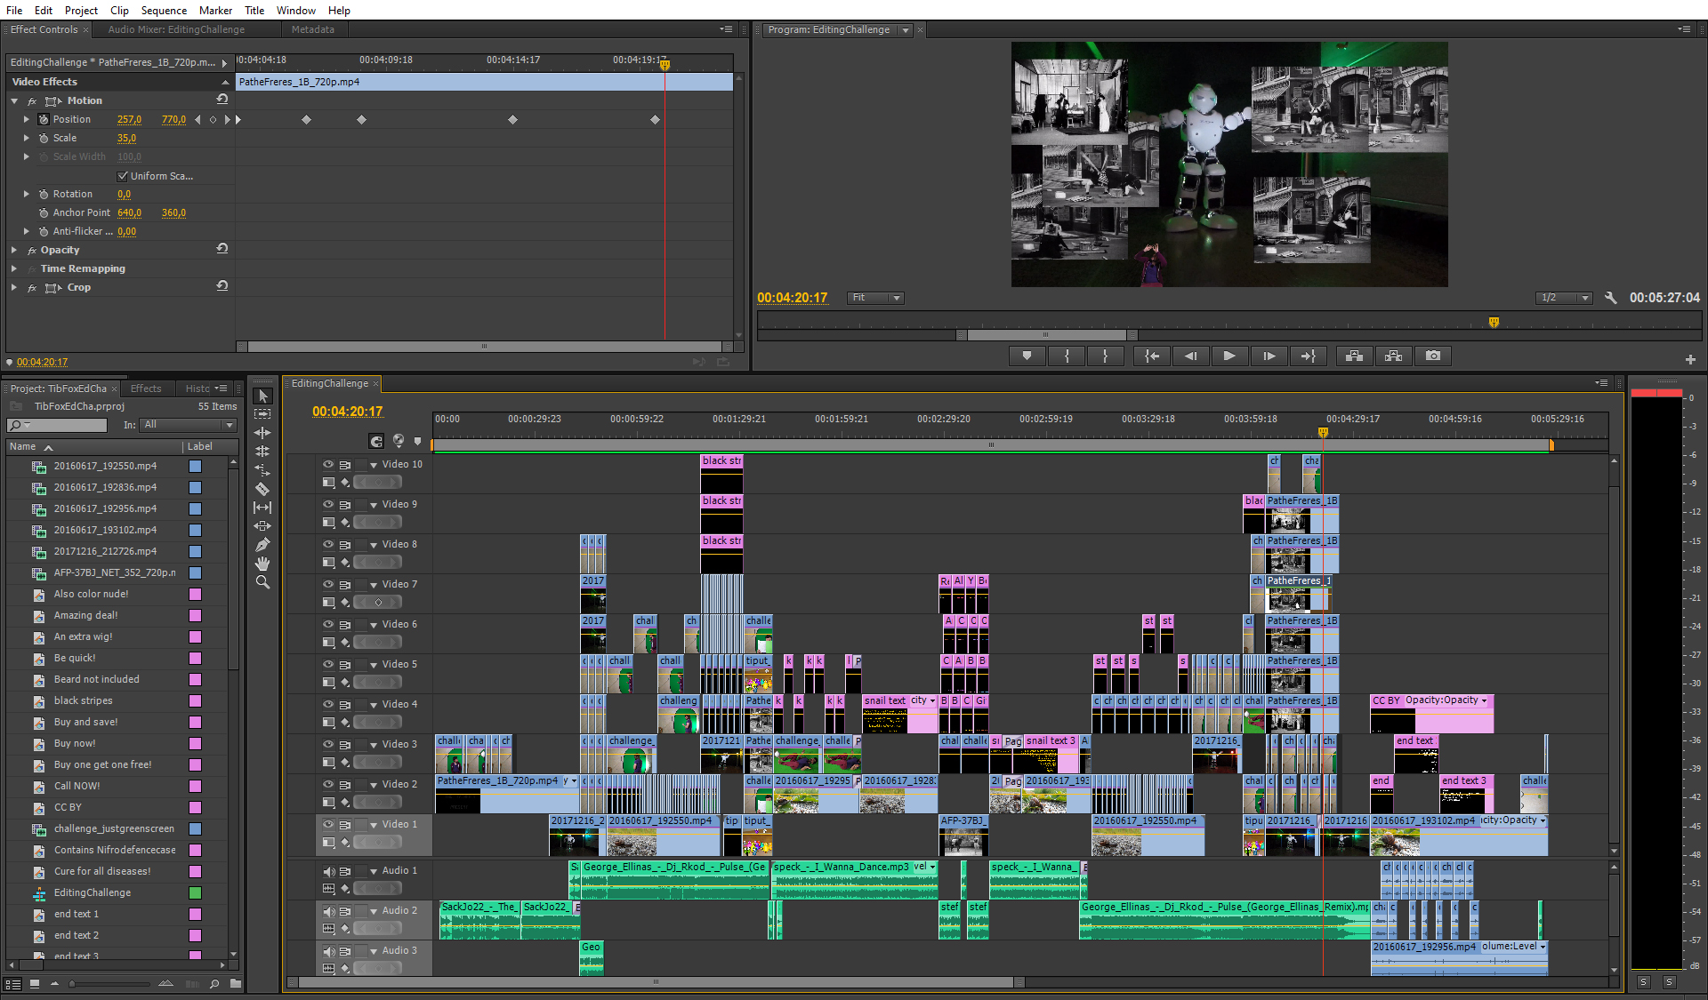The width and height of the screenshot is (1708, 1000).
Task: Select the Pen tool
Action: pos(262,545)
